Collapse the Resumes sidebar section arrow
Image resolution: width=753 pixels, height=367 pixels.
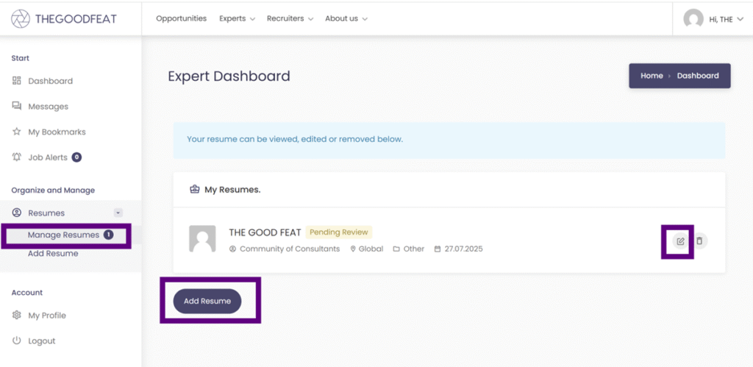pyautogui.click(x=118, y=213)
